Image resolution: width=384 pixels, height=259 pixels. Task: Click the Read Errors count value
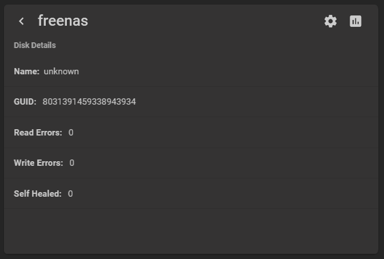[71, 133]
